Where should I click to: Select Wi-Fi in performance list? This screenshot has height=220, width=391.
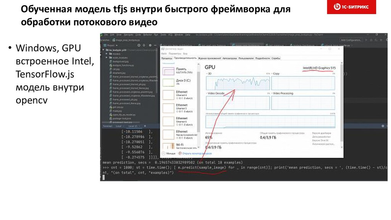tap(179, 146)
